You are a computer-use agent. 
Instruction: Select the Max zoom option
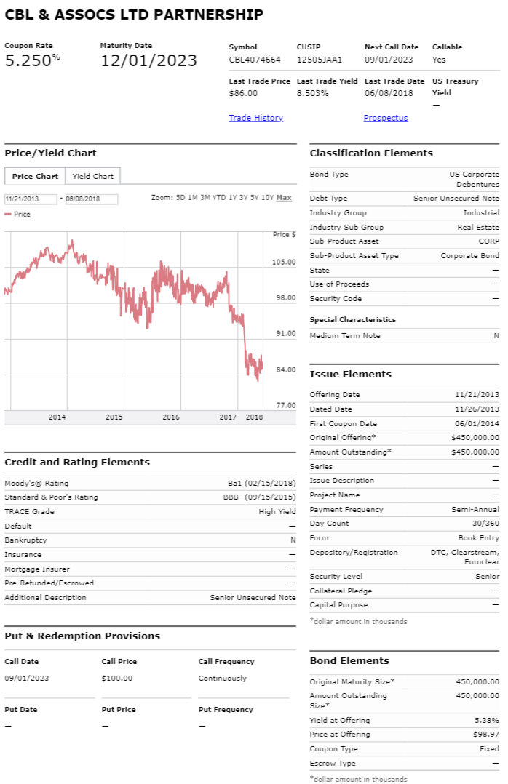pos(284,198)
